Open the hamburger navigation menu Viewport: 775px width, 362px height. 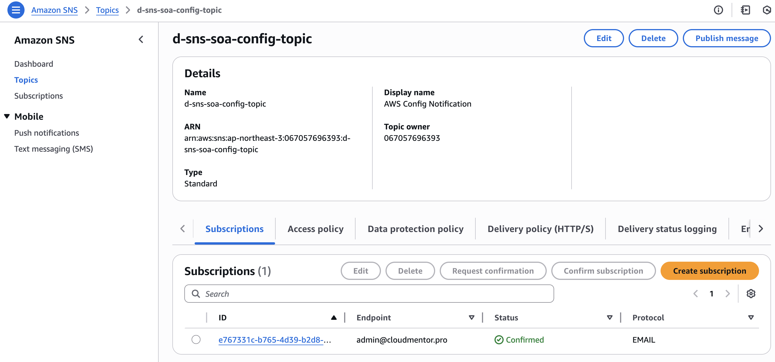[16, 10]
